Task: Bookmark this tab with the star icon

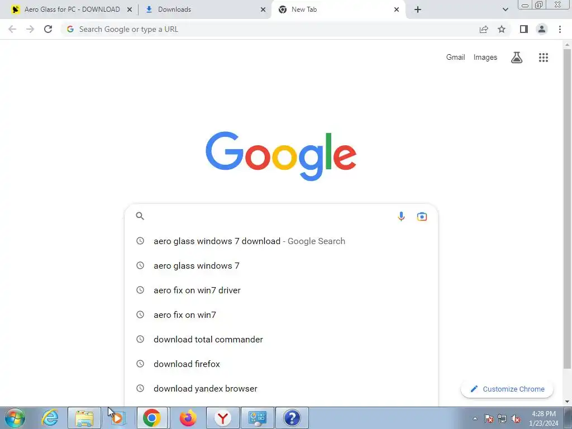Action: tap(502, 29)
